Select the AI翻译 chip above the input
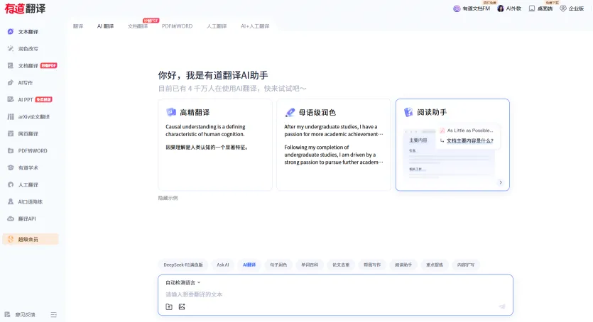The height and width of the screenshot is (322, 593). tap(249, 265)
